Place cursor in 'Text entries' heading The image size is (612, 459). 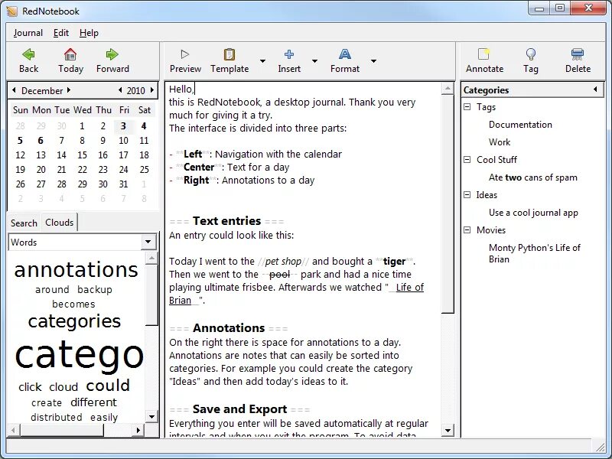pyautogui.click(x=226, y=221)
